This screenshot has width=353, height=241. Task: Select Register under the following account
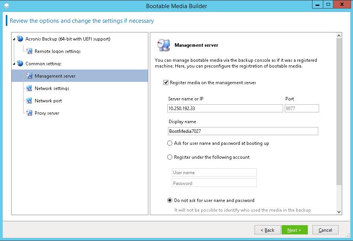(170, 157)
